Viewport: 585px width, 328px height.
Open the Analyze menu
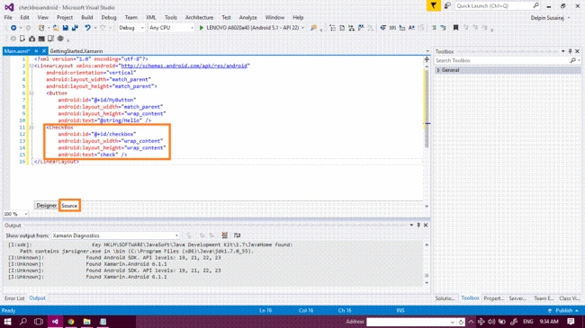coord(248,17)
